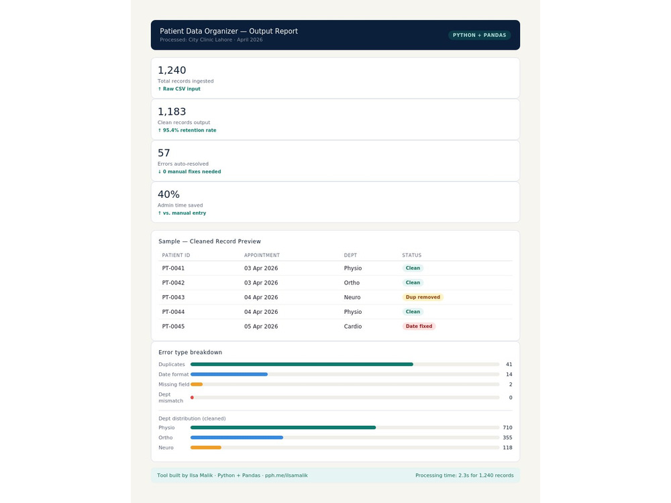Click the Duplicates count 41
Screen dimensions: 671x503
[x=509, y=364]
